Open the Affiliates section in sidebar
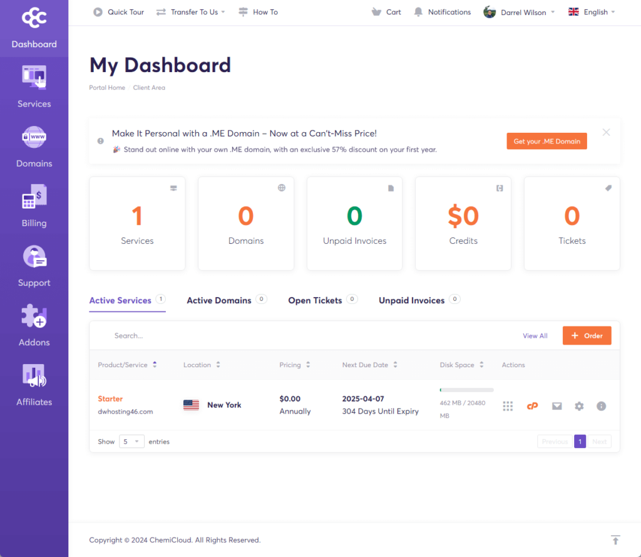The image size is (641, 557). pyautogui.click(x=34, y=385)
